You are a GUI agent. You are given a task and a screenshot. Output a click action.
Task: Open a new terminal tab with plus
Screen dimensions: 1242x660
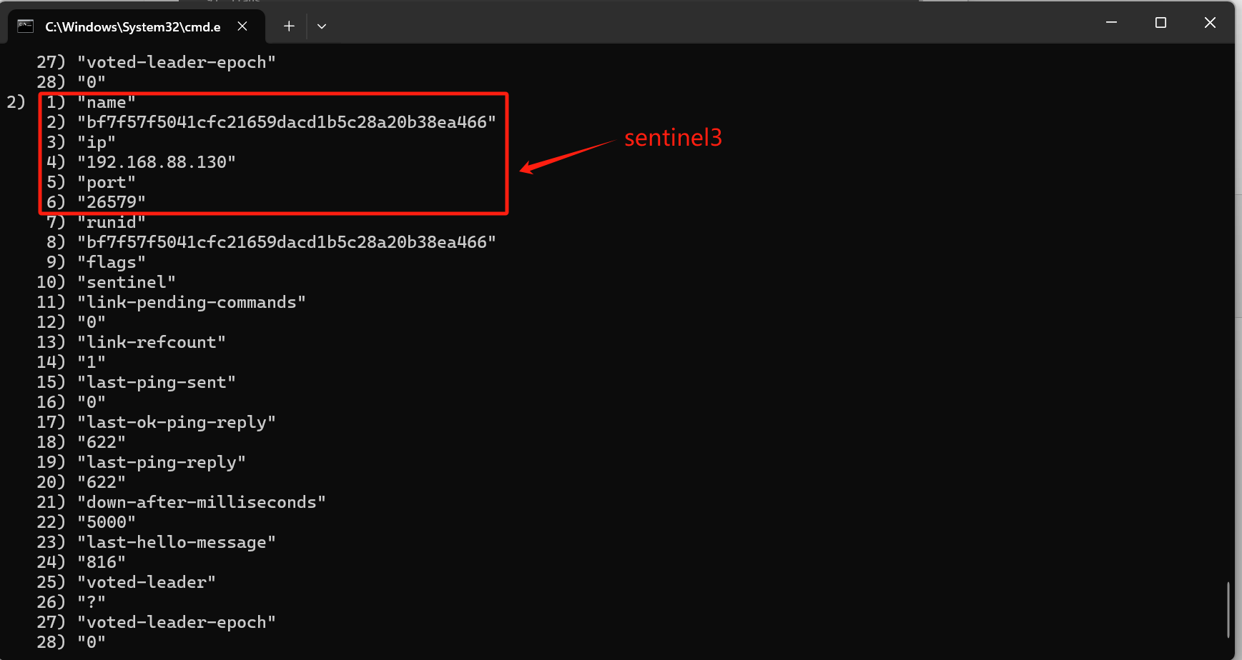tap(289, 26)
